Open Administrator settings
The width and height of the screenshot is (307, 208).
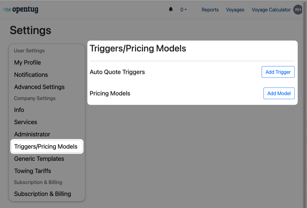(x=32, y=134)
